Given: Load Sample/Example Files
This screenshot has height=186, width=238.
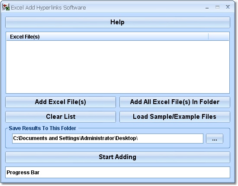Looking at the screenshot, I should 175,117.
